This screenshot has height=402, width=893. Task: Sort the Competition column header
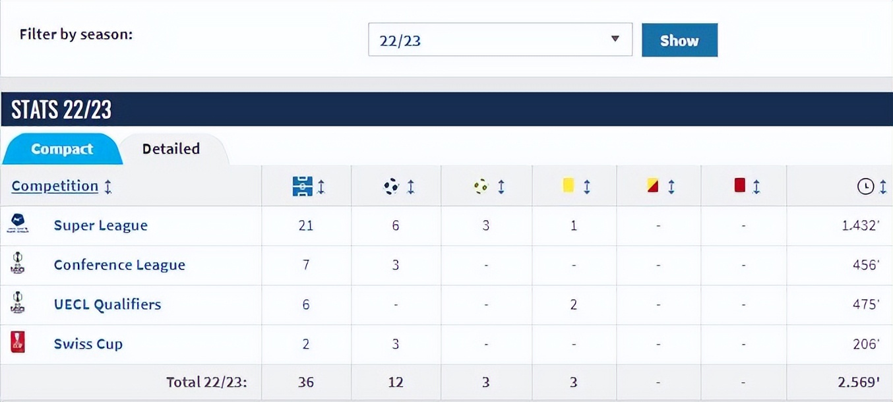55,187
